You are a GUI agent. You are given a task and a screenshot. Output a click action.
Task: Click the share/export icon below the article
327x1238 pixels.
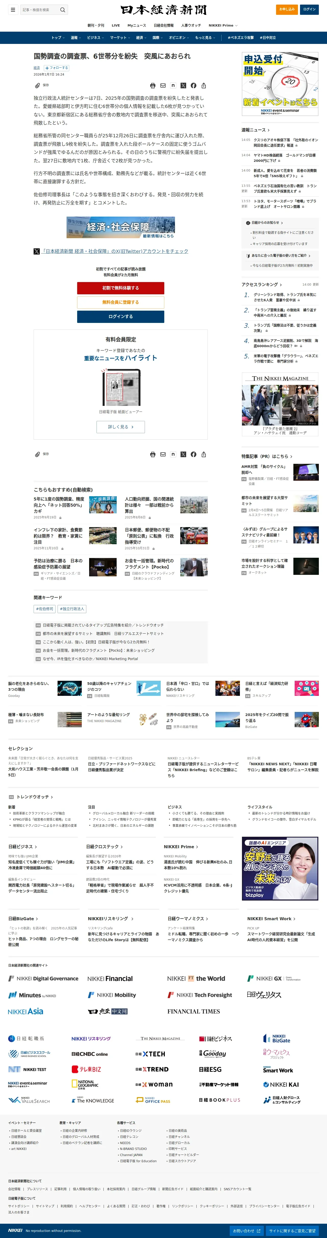(204, 454)
